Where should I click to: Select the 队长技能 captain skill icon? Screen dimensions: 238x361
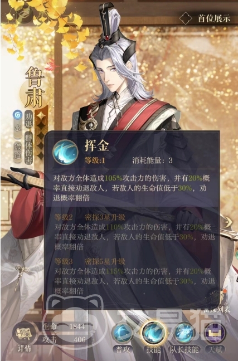click(x=184, y=333)
